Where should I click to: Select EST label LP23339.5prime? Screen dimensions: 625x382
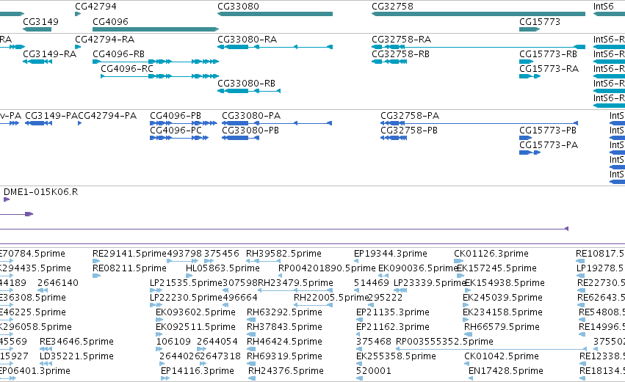point(430,283)
